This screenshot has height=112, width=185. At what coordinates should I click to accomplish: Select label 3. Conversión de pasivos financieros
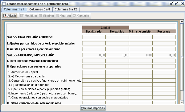coord(45,81)
